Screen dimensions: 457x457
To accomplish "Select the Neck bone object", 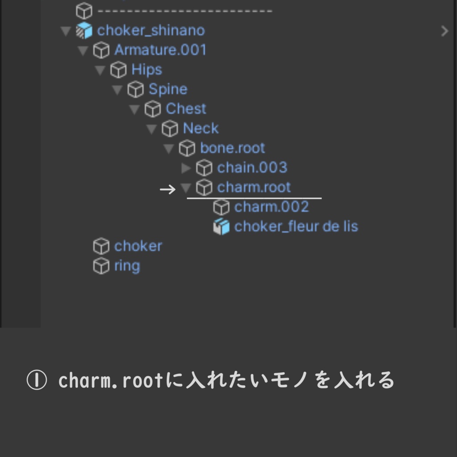I will (200, 129).
